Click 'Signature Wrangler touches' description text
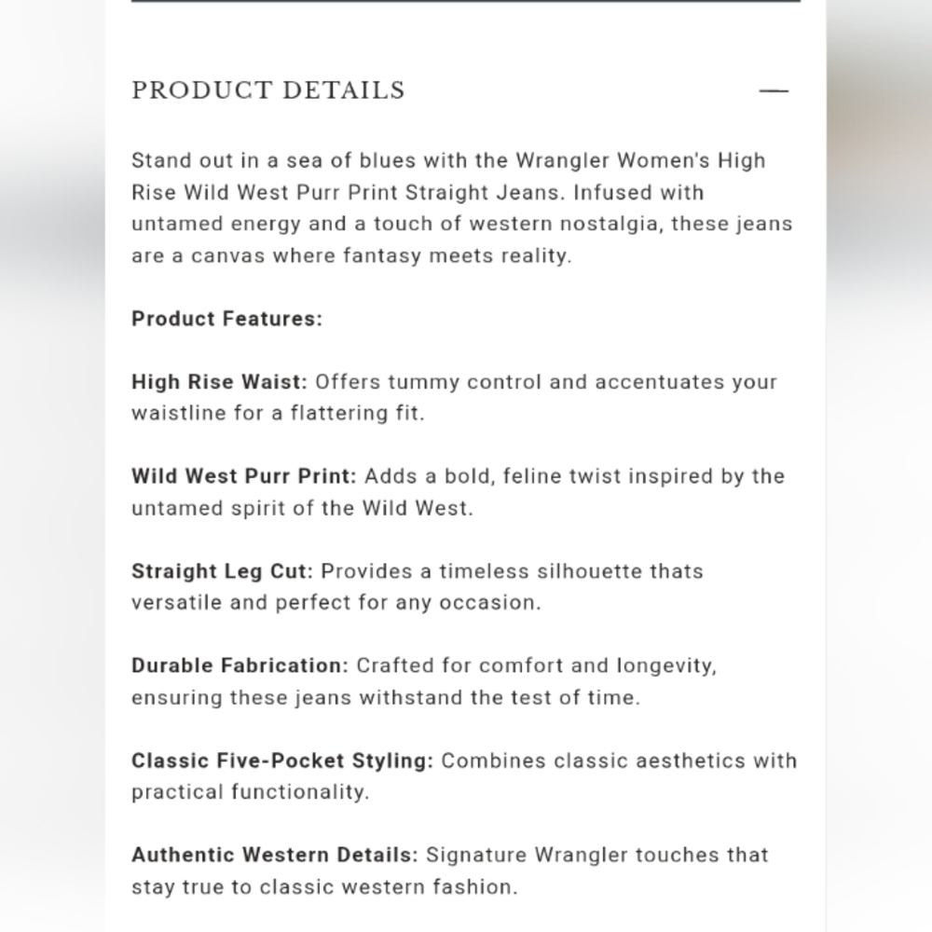Viewport: 932px width, 932px height. (450, 870)
